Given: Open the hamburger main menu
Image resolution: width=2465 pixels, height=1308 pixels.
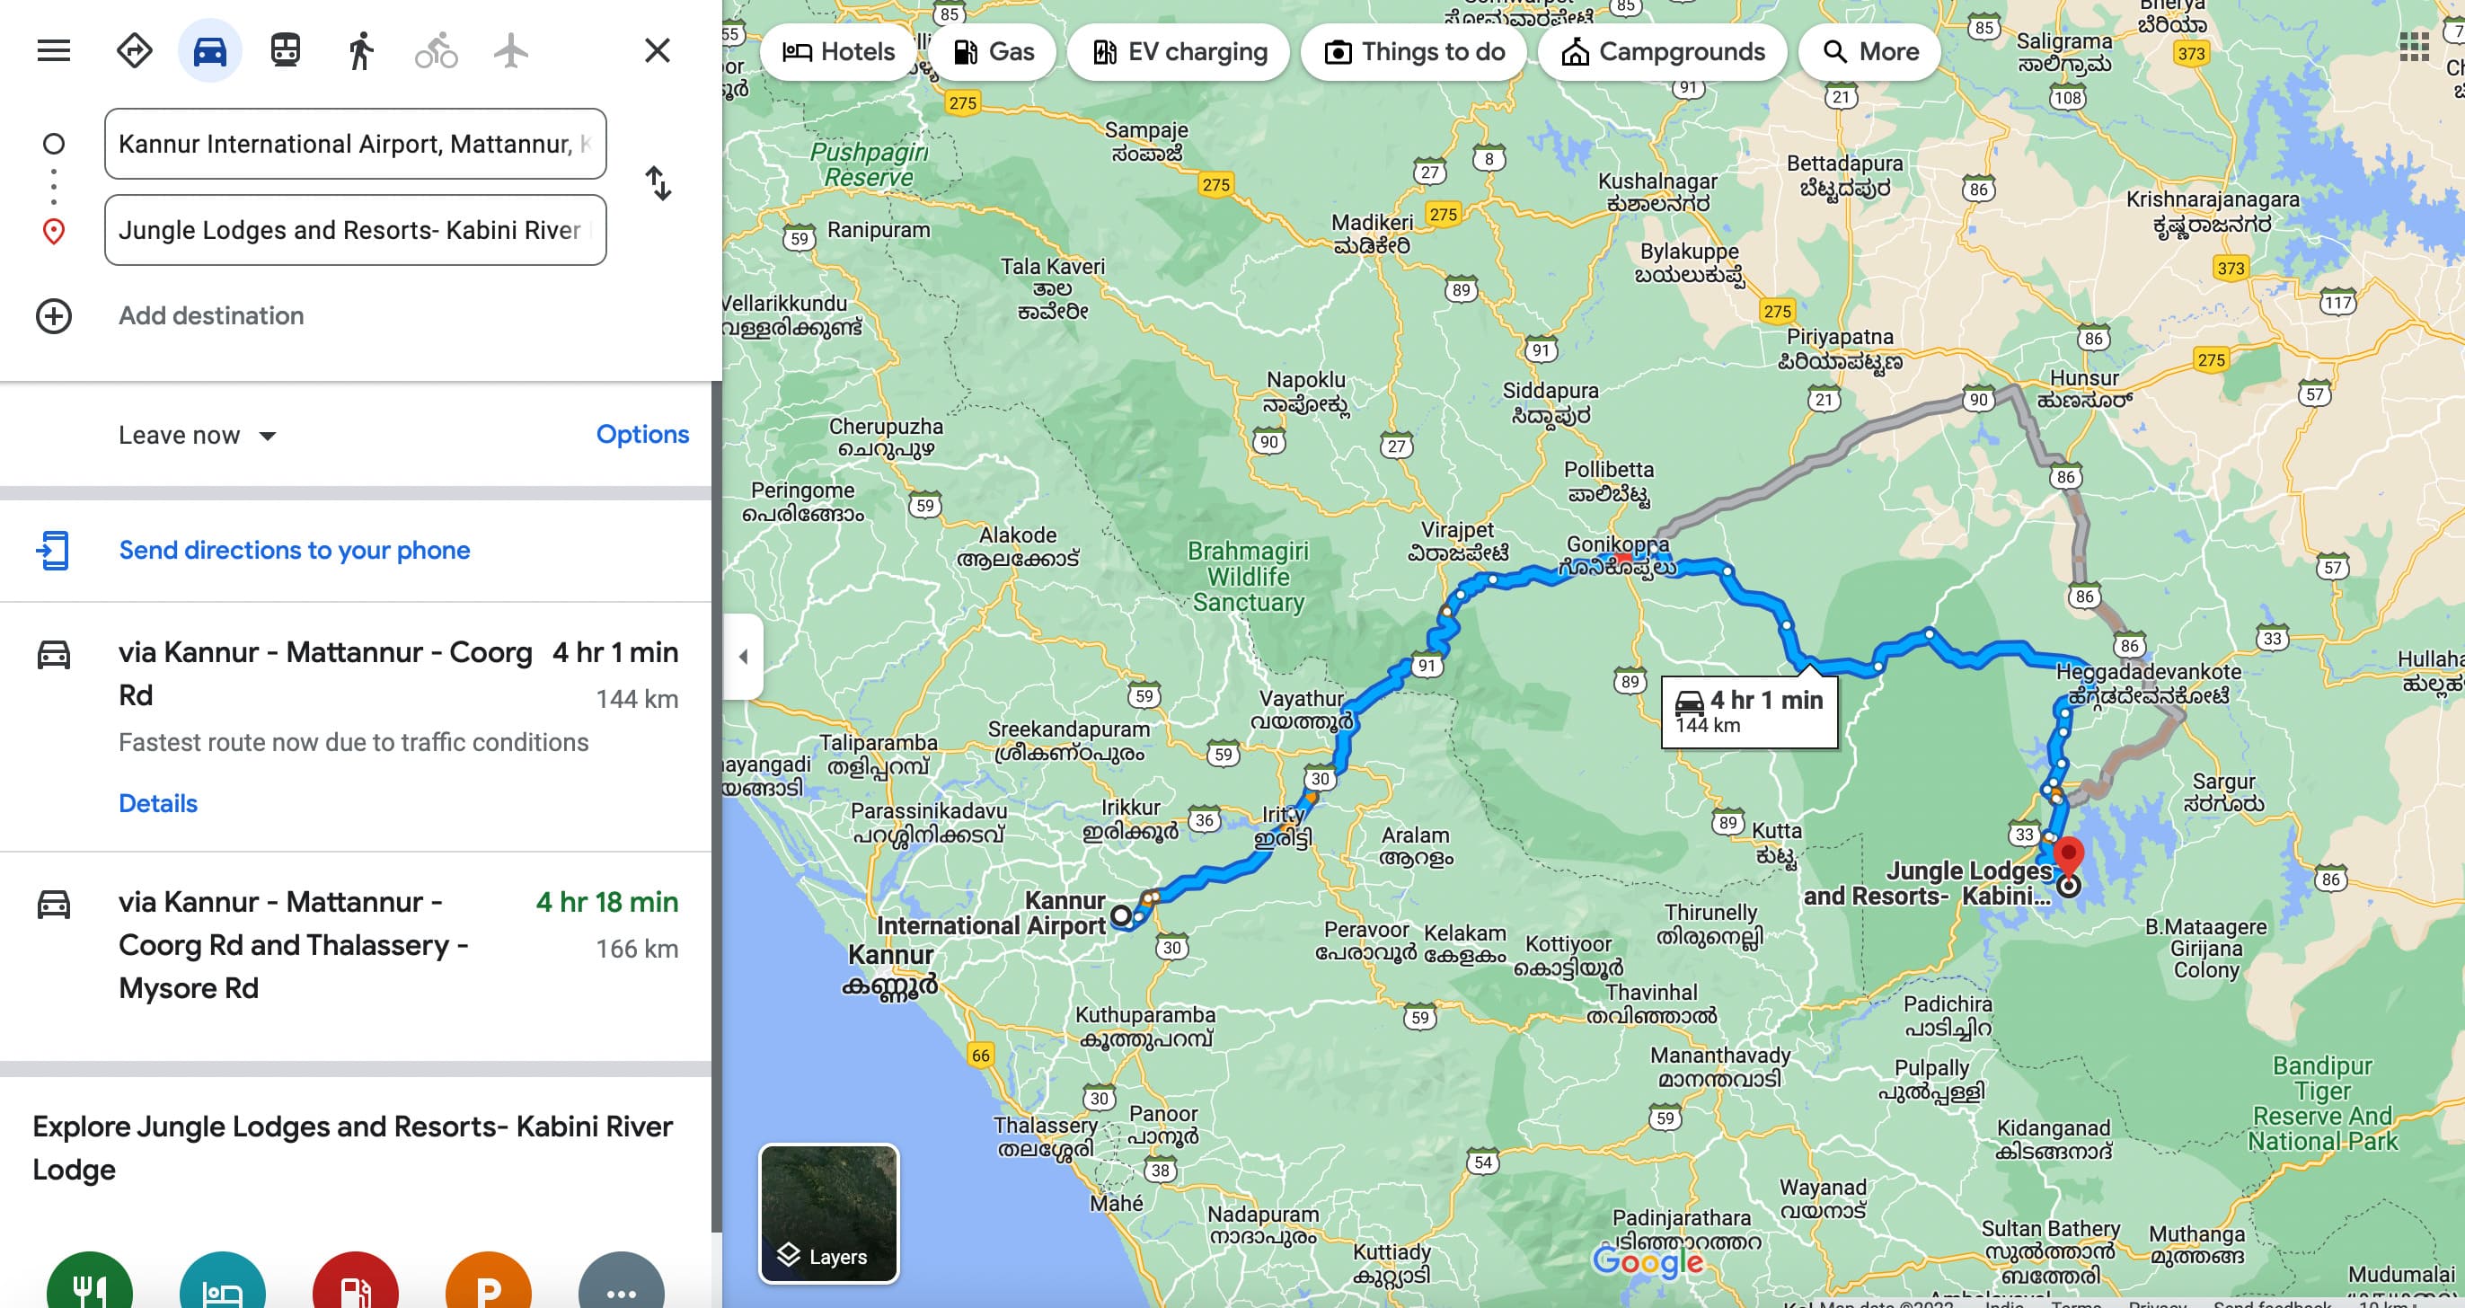Looking at the screenshot, I should 54,50.
